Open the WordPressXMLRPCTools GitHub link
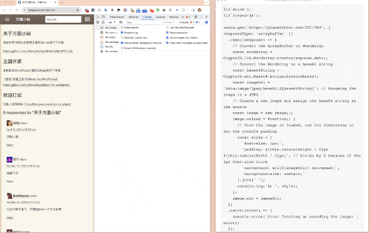This screenshot has width=370, height=233. pyautogui.click(x=38, y=51)
